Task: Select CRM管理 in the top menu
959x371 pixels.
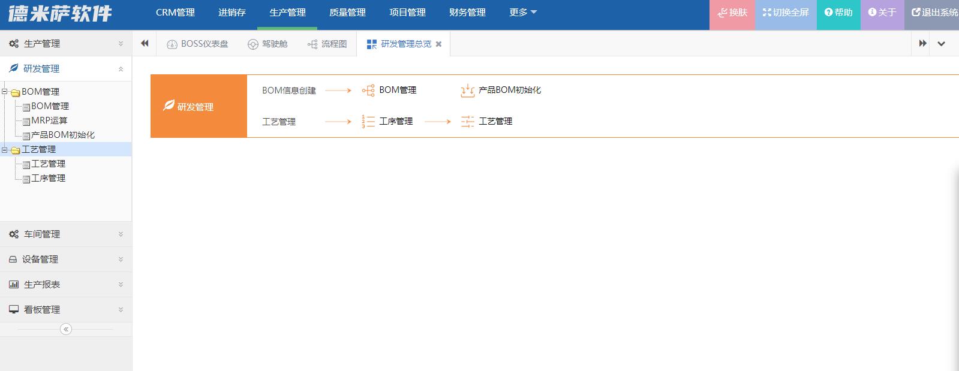Action: coord(175,13)
